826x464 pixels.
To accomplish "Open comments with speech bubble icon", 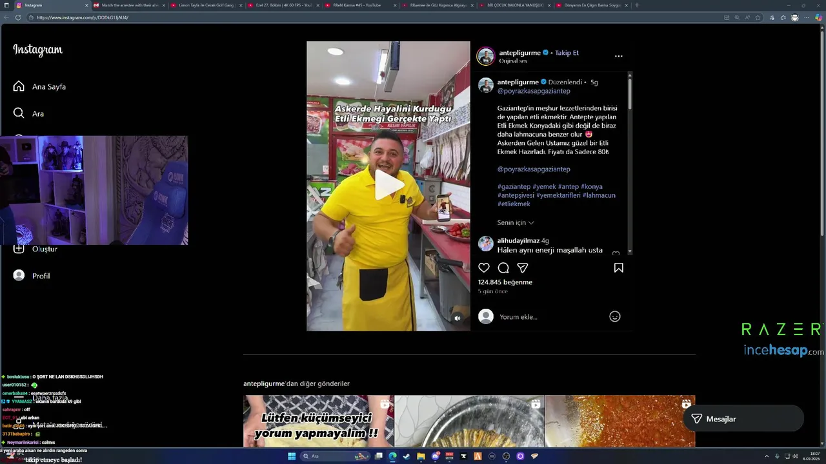I will pos(503,267).
